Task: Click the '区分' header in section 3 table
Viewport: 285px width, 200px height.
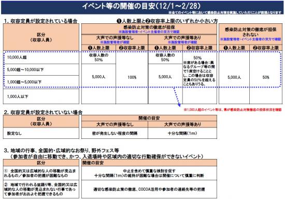Action: coord(41,163)
